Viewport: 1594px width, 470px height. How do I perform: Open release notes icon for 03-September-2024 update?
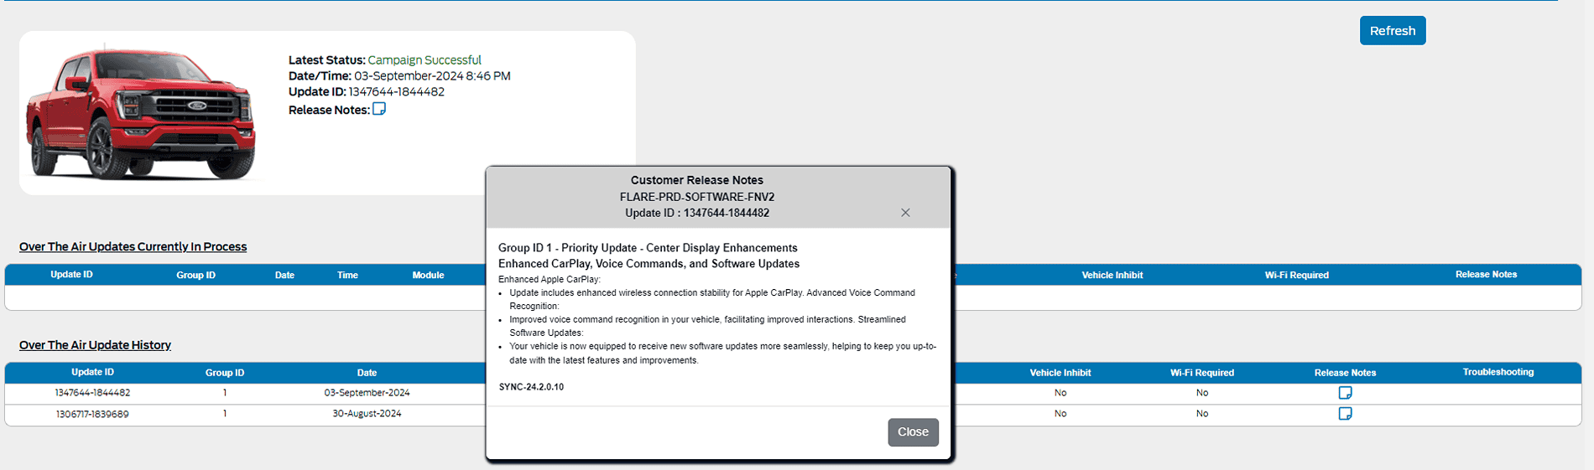[x=1345, y=393]
